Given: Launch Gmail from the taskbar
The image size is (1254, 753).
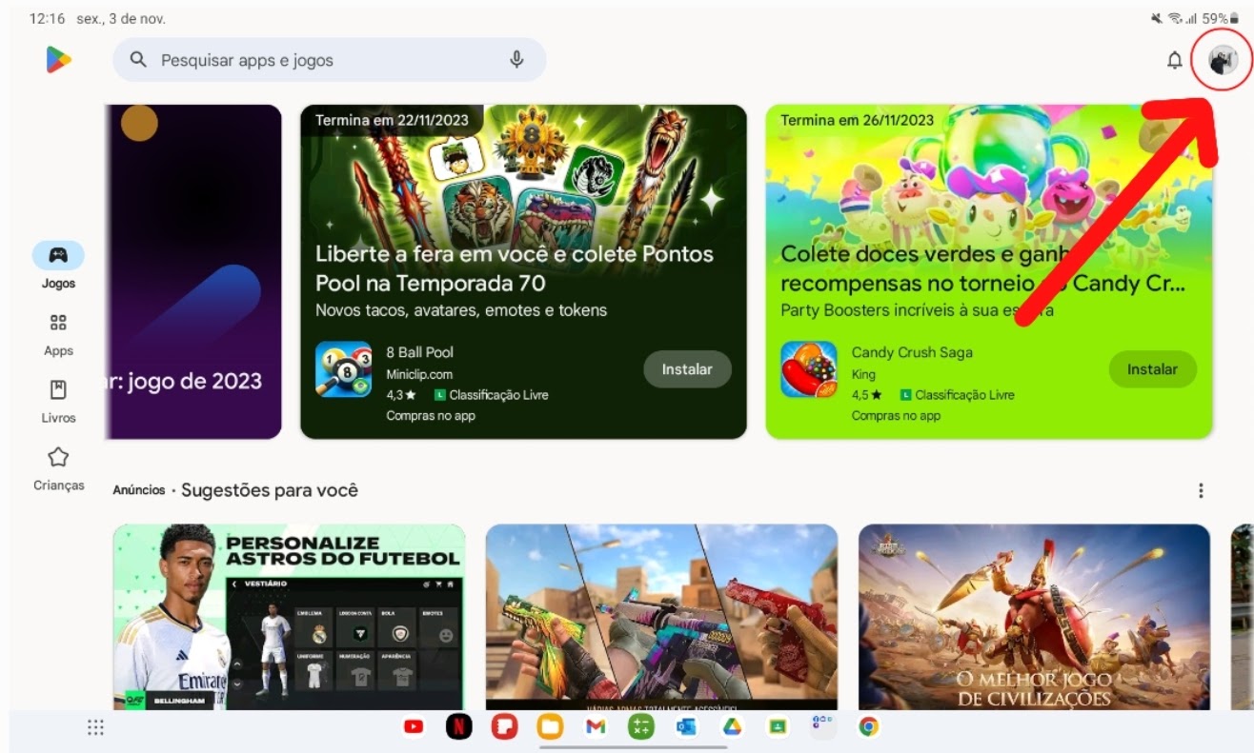Looking at the screenshot, I should (596, 727).
